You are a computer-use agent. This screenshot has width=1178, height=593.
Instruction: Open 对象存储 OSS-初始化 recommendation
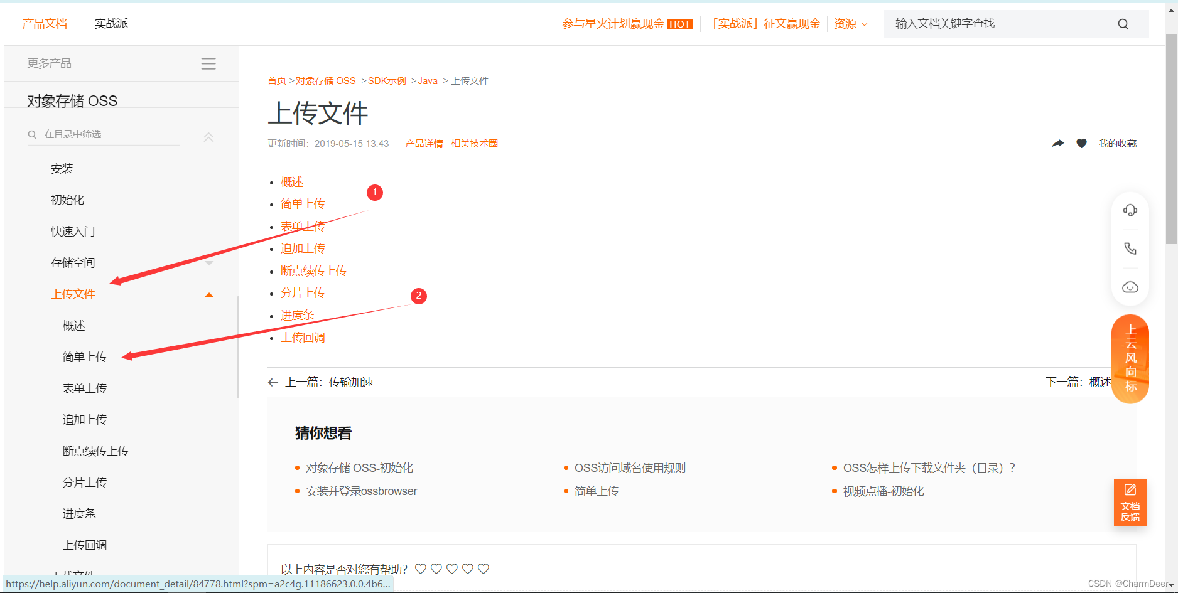click(x=360, y=468)
